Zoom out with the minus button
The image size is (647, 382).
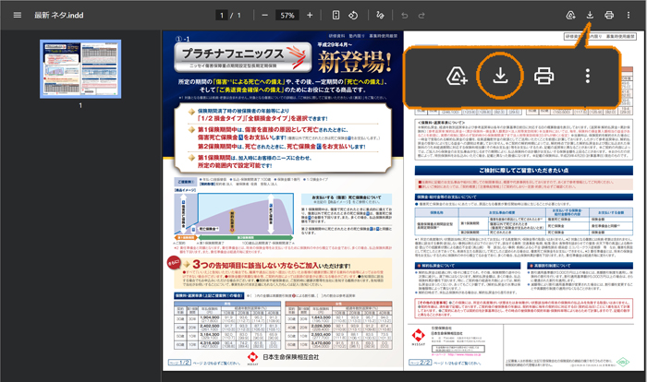click(x=265, y=15)
